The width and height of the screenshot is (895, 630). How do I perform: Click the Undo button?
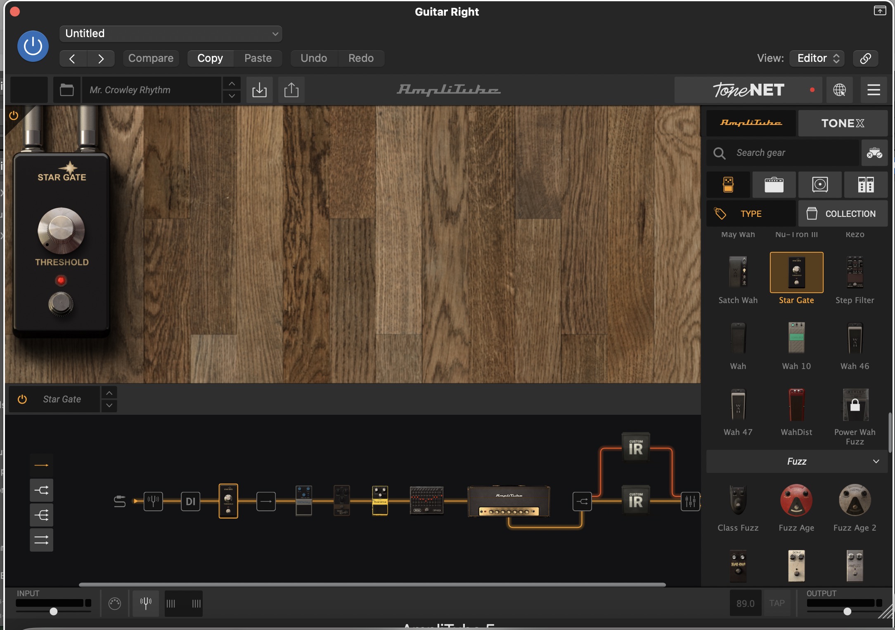314,59
